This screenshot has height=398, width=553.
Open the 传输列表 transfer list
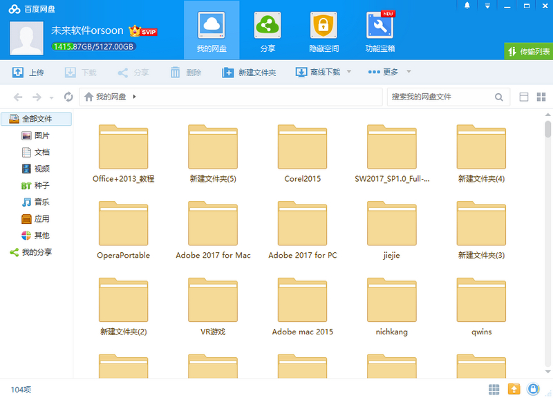529,51
